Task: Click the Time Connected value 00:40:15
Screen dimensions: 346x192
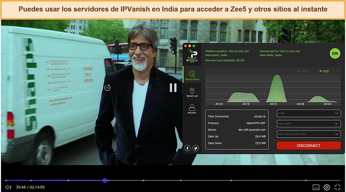Action: coord(260,117)
